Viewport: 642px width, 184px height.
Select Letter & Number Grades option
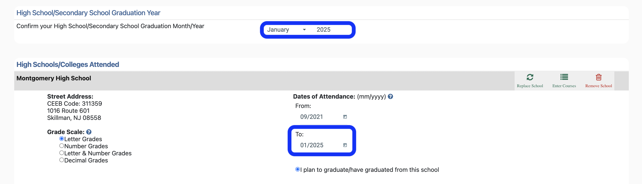(x=61, y=153)
